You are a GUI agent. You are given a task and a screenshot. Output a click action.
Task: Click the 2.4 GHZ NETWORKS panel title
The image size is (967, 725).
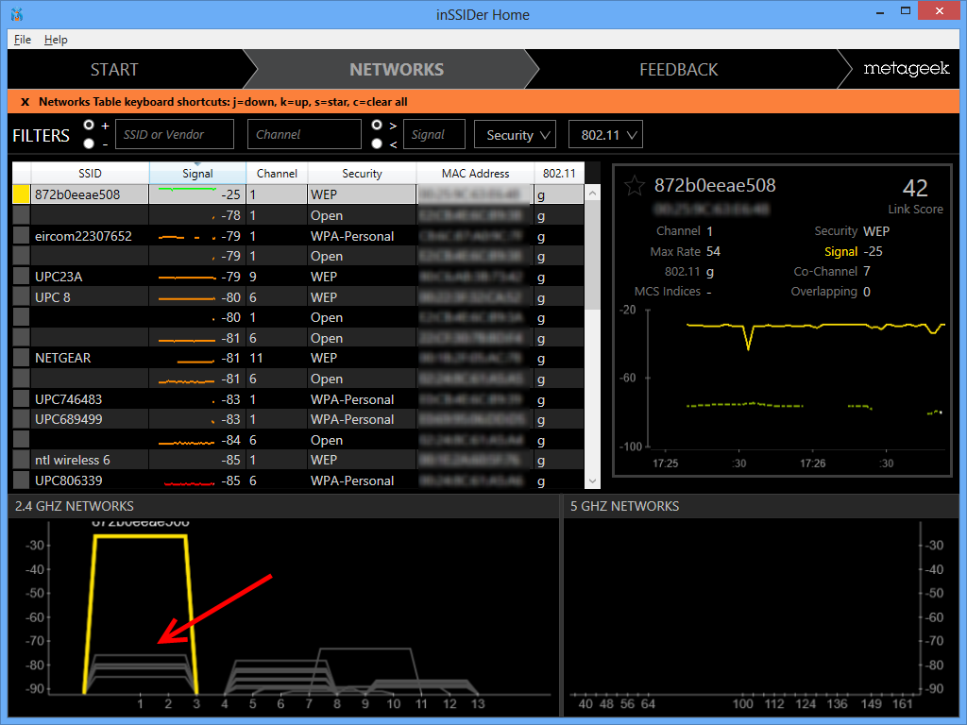pyautogui.click(x=74, y=506)
